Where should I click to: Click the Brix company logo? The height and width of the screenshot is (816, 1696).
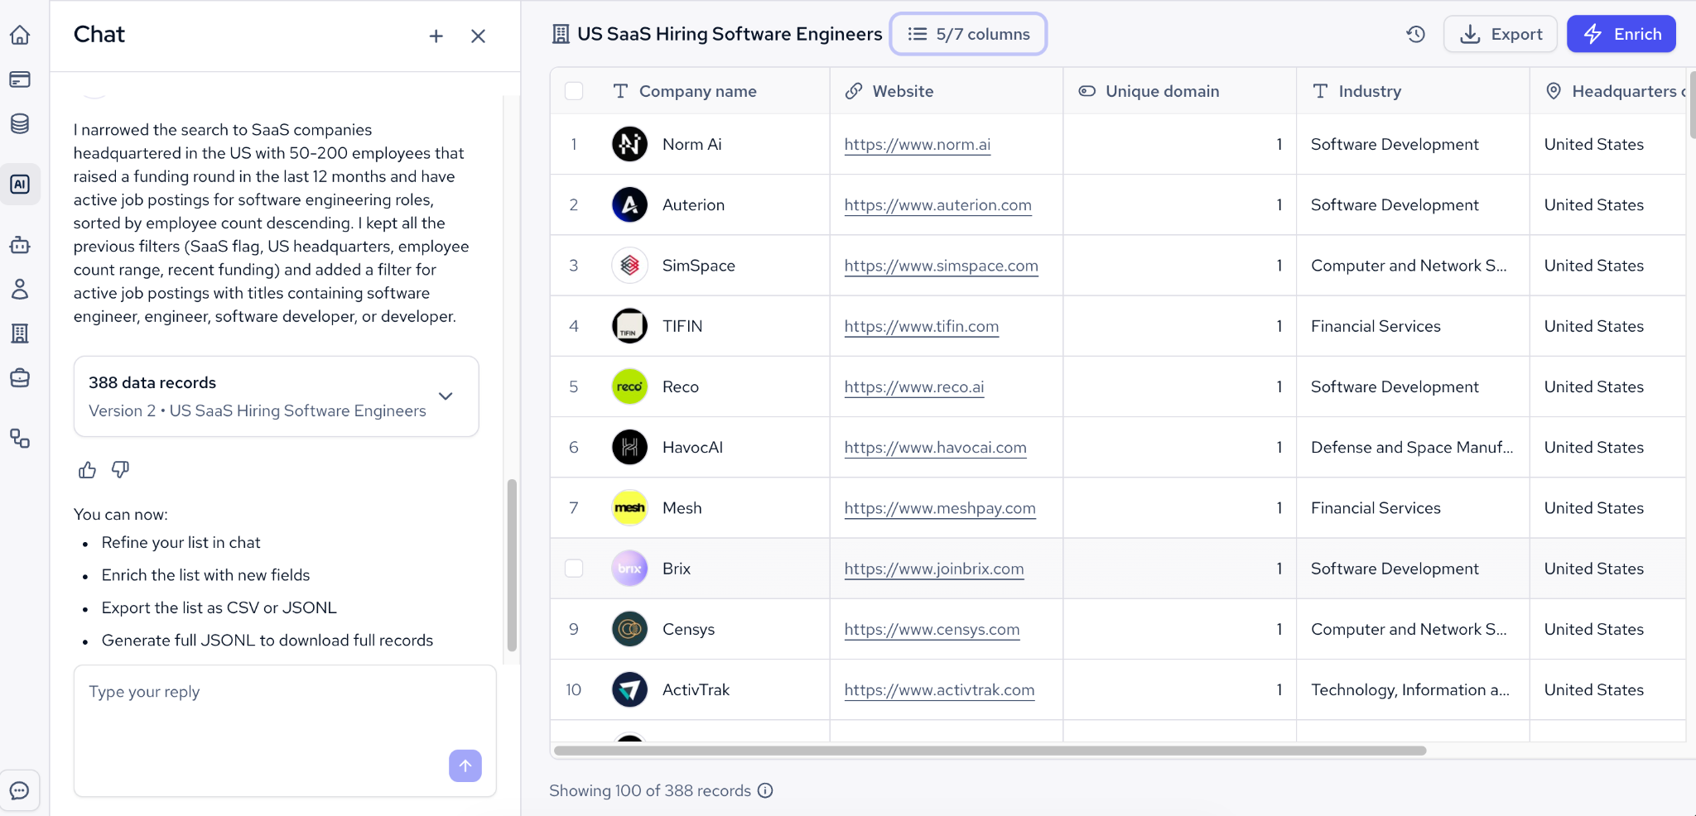click(x=629, y=569)
